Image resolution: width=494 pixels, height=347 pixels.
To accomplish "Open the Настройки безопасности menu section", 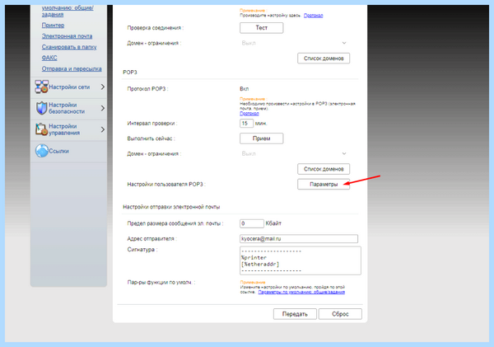I will pyautogui.click(x=68, y=108).
